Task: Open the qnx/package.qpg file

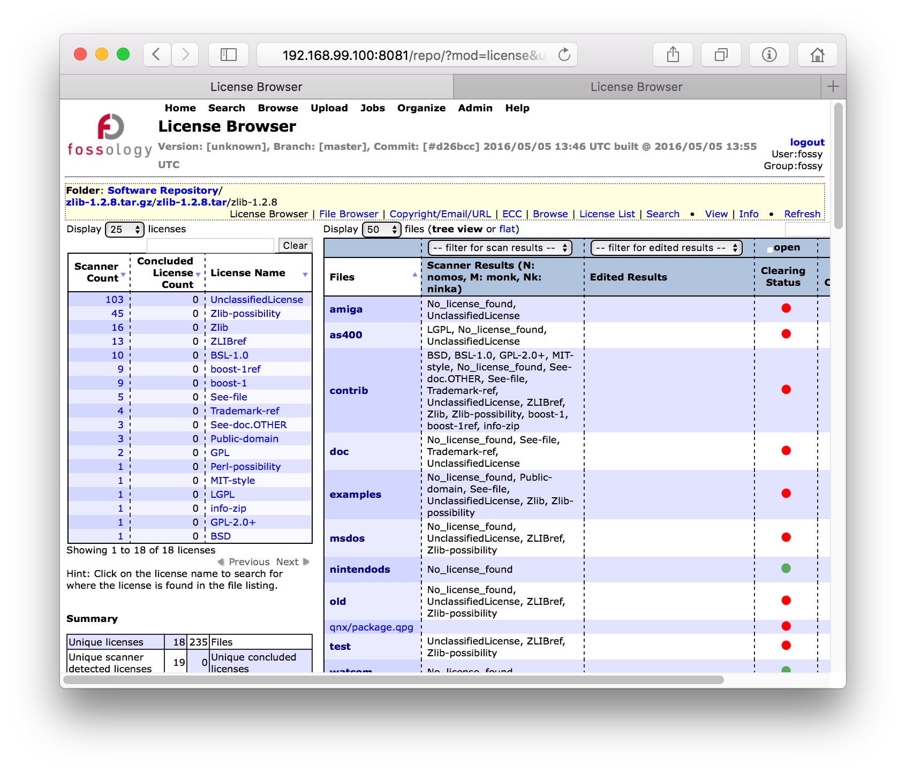Action: tap(371, 627)
